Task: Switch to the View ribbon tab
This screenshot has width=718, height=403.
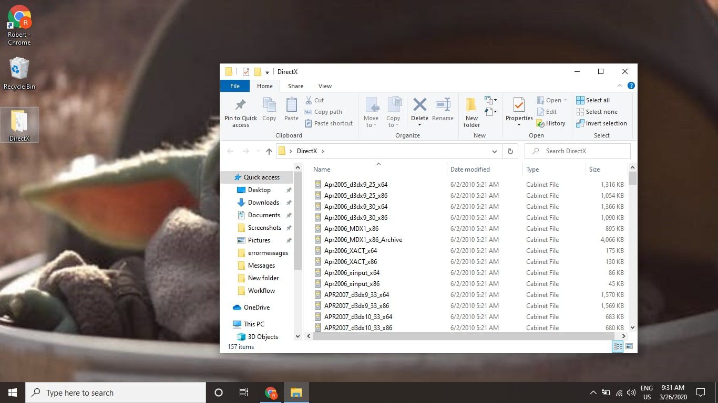Action: [x=325, y=86]
